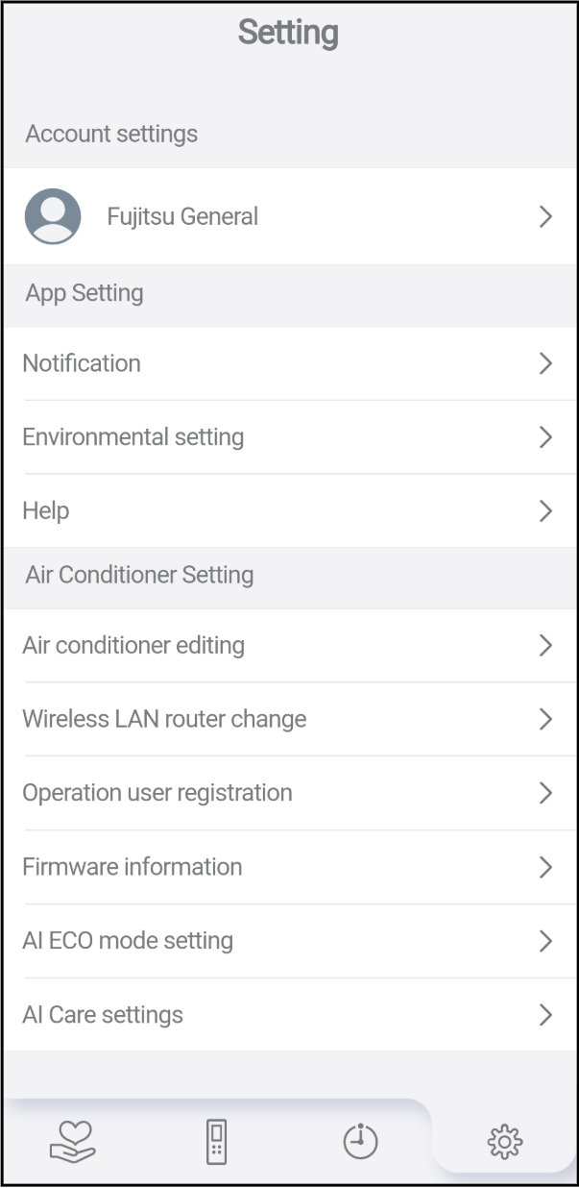Open Notification settings
This screenshot has width=579, height=1188.
click(82, 363)
